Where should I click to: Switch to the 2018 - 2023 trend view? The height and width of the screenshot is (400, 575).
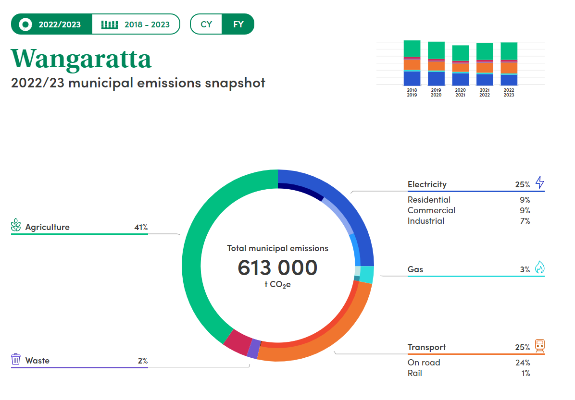pyautogui.click(x=136, y=24)
